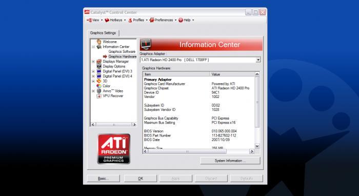
Task: Switch to the Graphics Settings tab
Action: tap(103, 33)
